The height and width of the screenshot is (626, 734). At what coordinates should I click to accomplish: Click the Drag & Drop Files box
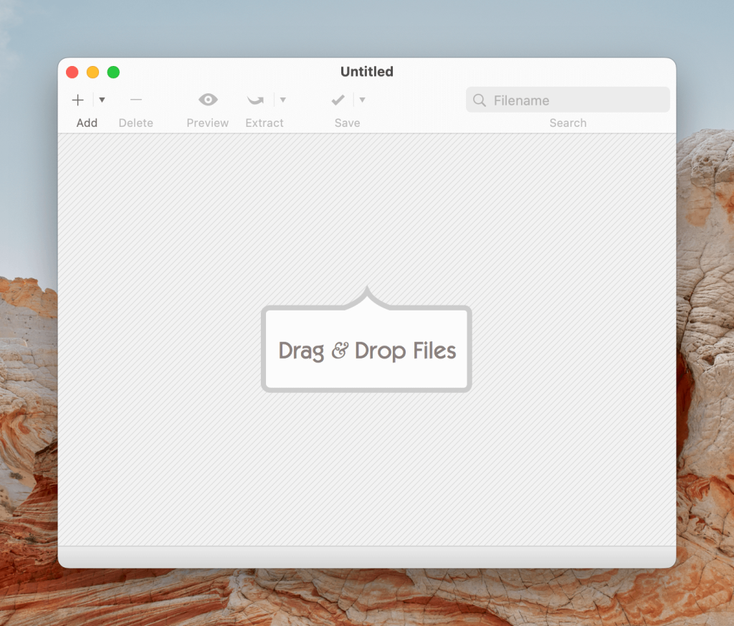click(x=366, y=350)
